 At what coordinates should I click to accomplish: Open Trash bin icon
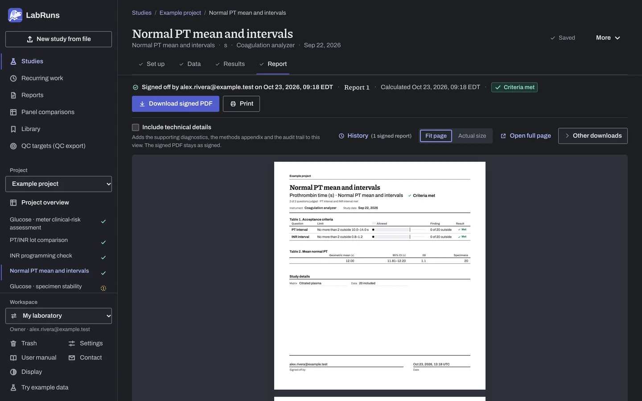pyautogui.click(x=13, y=344)
